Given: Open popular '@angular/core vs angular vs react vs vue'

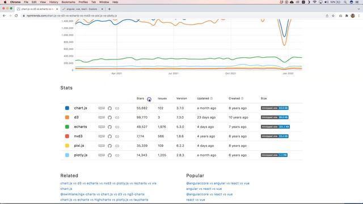Looking at the screenshot, I should [x=218, y=183].
